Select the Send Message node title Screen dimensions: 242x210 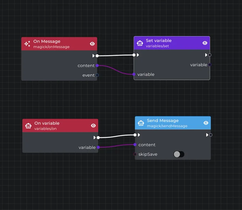pyautogui.click(x=163, y=121)
